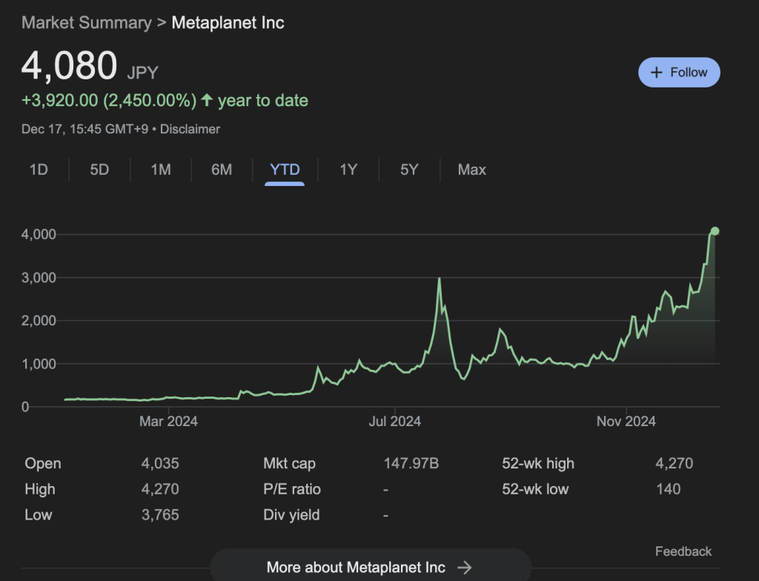Viewport: 759px width, 581px height.
Task: Open the 1M price chart
Action: point(160,170)
